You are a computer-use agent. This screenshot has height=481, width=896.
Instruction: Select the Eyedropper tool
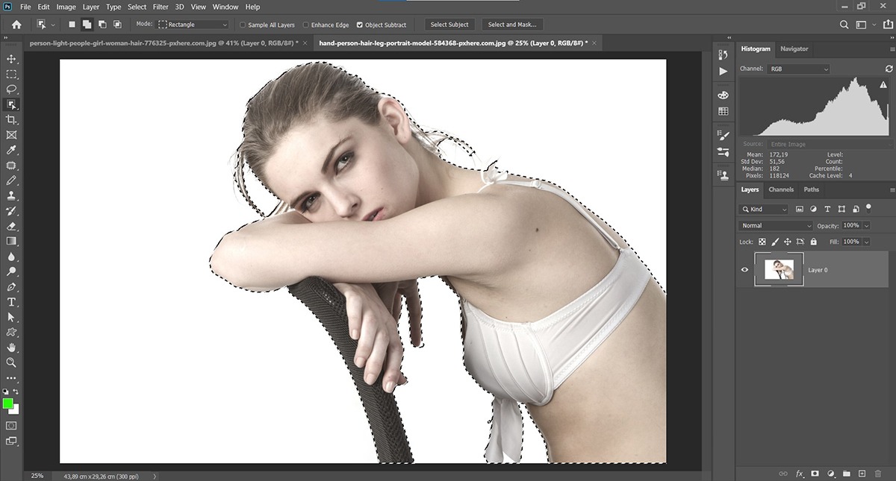(x=11, y=151)
